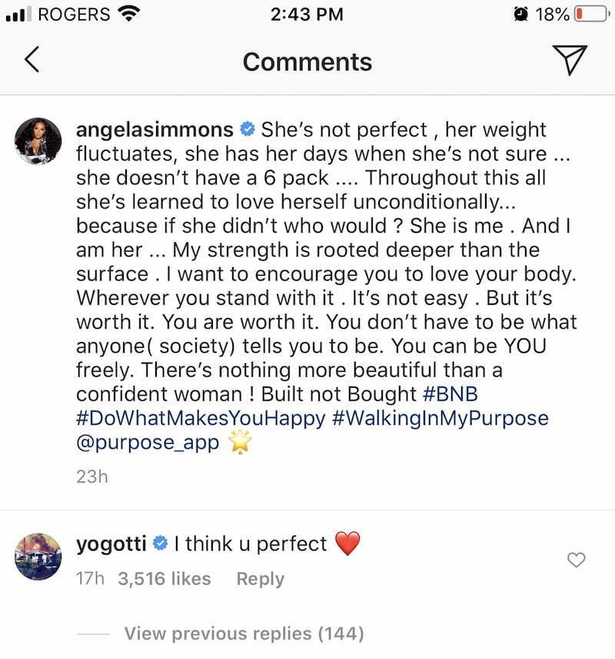Expand View previous replies (144)
615x659 pixels.
(244, 634)
